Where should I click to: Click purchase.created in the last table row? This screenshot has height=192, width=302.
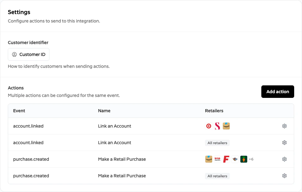click(x=31, y=176)
